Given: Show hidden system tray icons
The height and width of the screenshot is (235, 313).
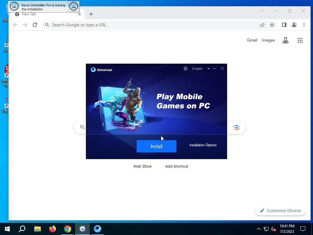Looking at the screenshot, I should pos(259,229).
